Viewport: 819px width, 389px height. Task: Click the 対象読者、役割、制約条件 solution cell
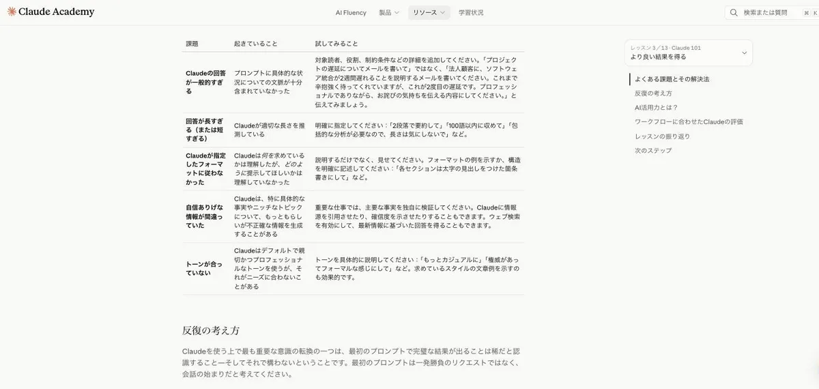(418, 82)
